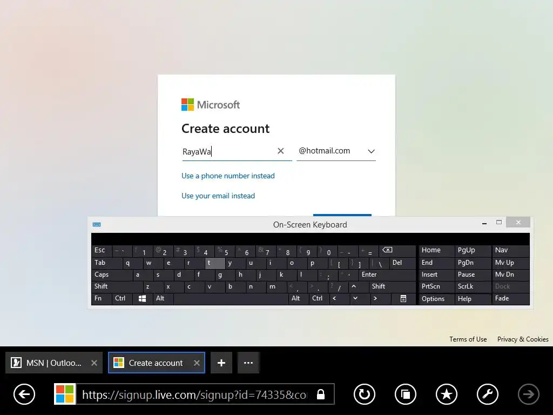Toggle the left Shift key
The width and height of the screenshot is (553, 415).
click(117, 286)
